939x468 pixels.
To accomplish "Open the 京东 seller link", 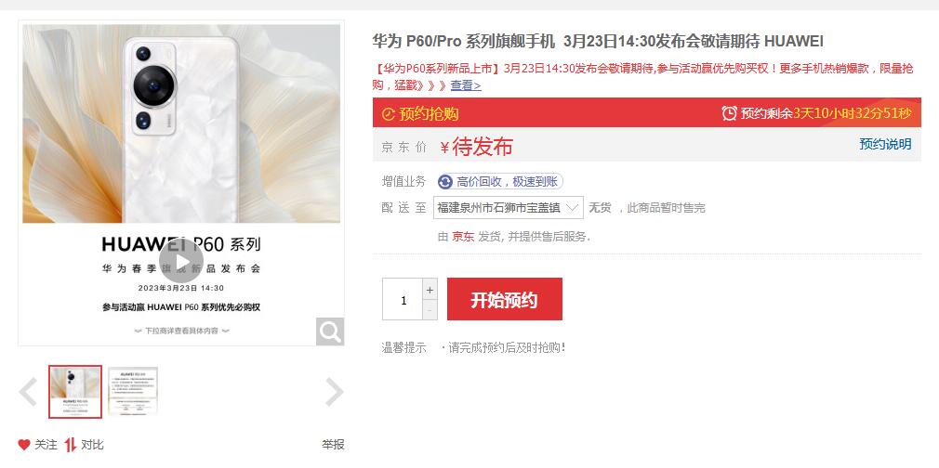I will (463, 237).
